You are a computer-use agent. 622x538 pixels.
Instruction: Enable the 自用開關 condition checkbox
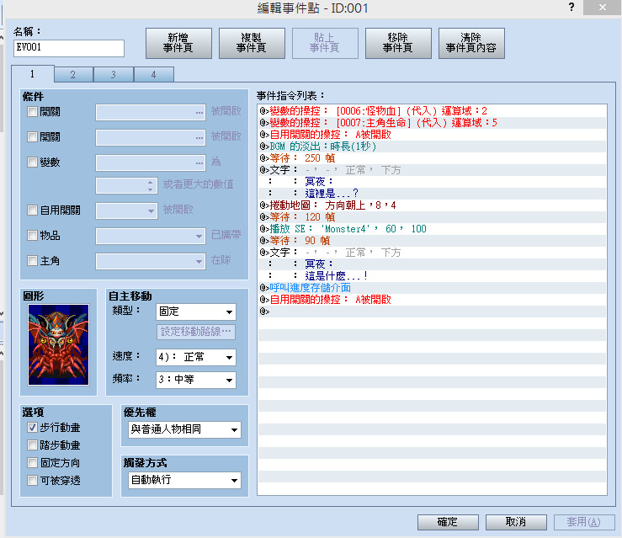32,210
